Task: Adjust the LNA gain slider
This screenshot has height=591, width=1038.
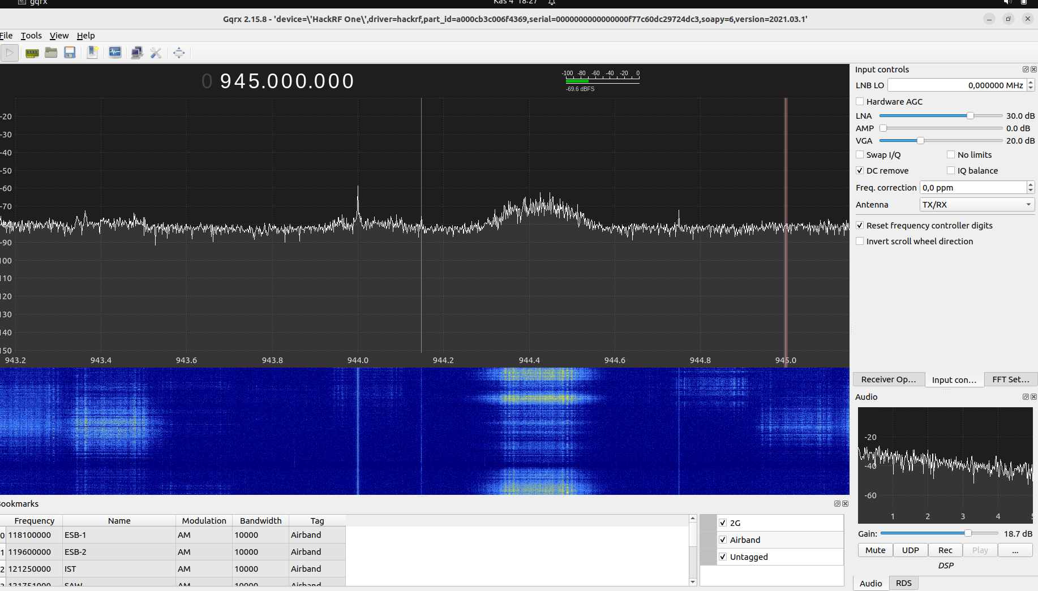Action: [x=970, y=116]
